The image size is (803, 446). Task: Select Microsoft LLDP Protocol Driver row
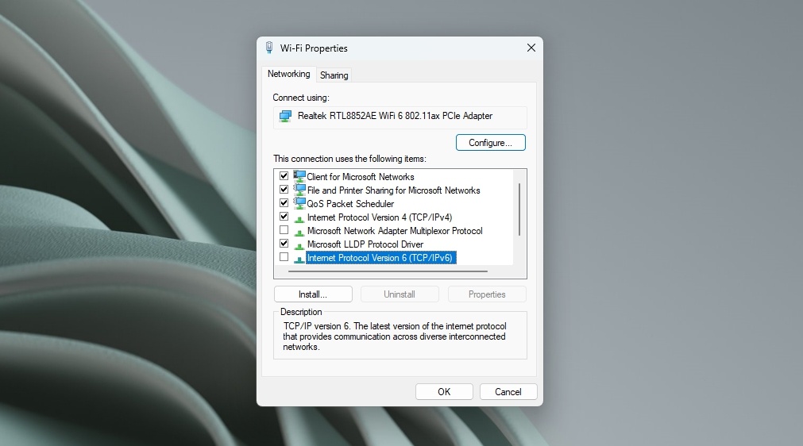[365, 244]
